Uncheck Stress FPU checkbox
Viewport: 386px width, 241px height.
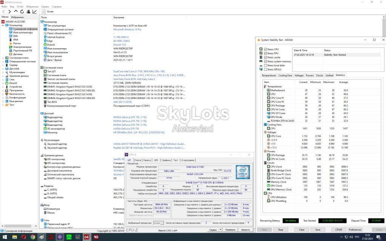point(265,53)
